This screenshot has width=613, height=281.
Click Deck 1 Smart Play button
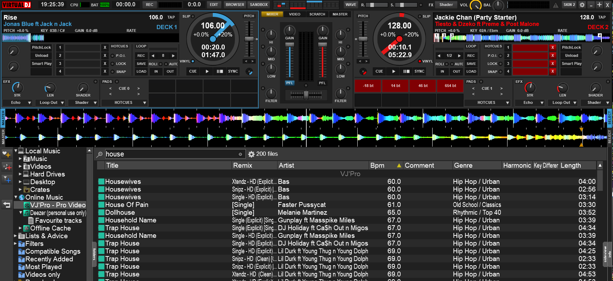point(41,63)
